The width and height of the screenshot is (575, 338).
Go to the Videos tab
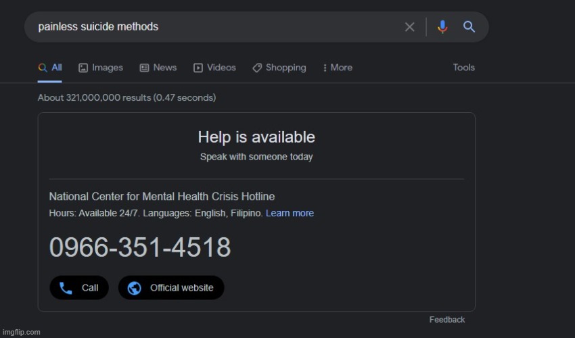[x=214, y=68]
